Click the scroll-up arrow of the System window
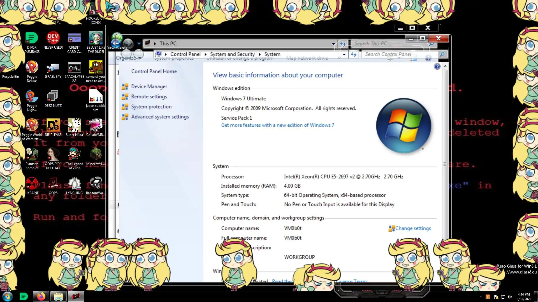 (445, 67)
